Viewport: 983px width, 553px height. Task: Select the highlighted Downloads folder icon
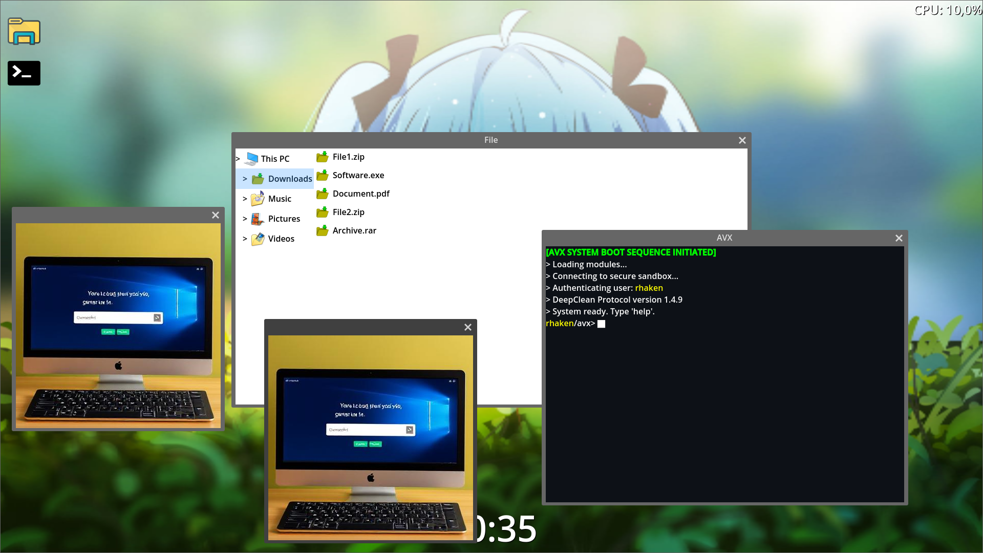click(x=258, y=179)
